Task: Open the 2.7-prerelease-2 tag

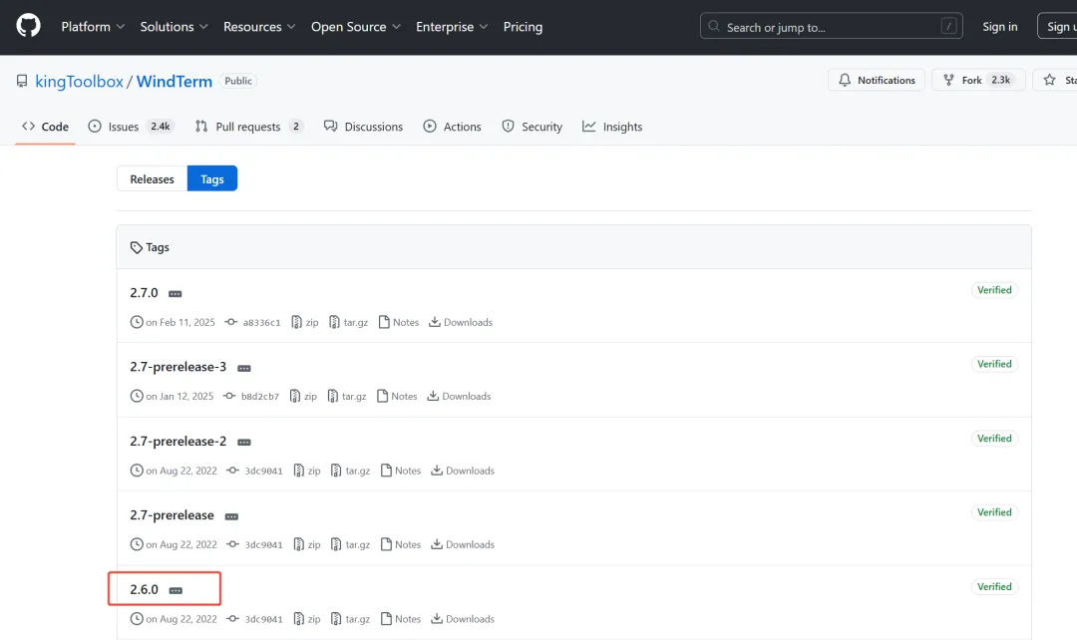Action: coord(178,441)
